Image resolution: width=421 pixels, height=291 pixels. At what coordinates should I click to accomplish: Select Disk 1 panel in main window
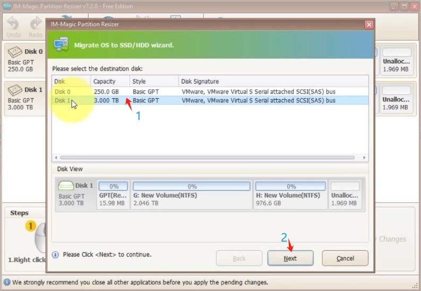click(x=25, y=99)
